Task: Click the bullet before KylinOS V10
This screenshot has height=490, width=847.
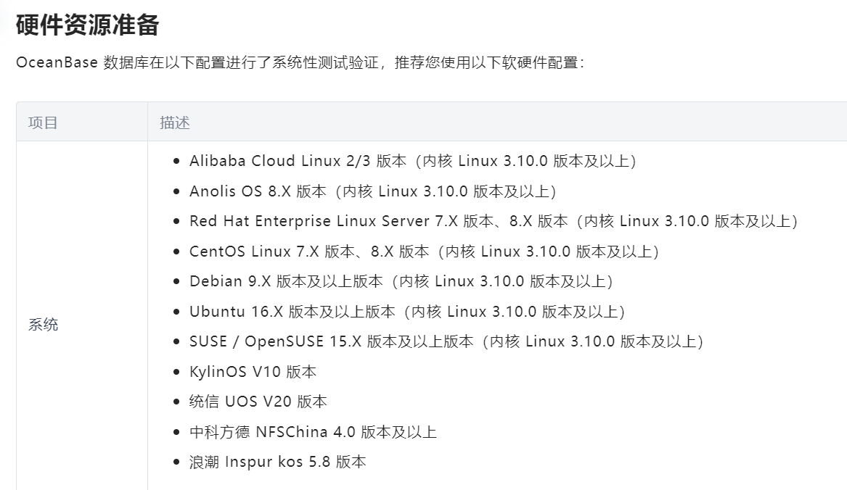Action: click(x=176, y=372)
